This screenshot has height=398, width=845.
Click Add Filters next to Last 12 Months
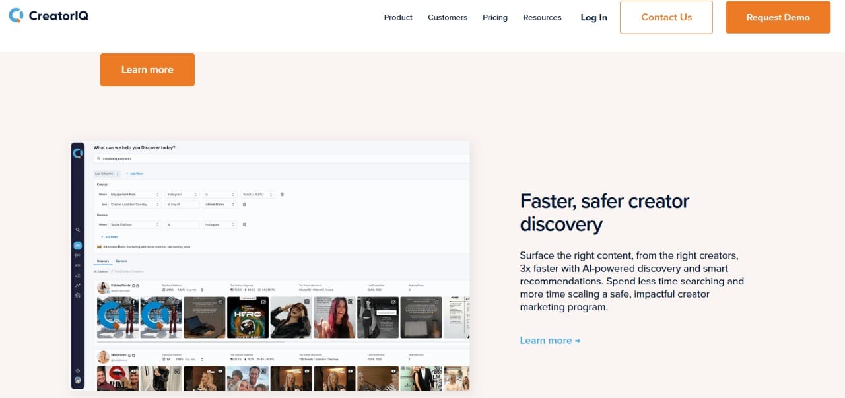click(135, 174)
